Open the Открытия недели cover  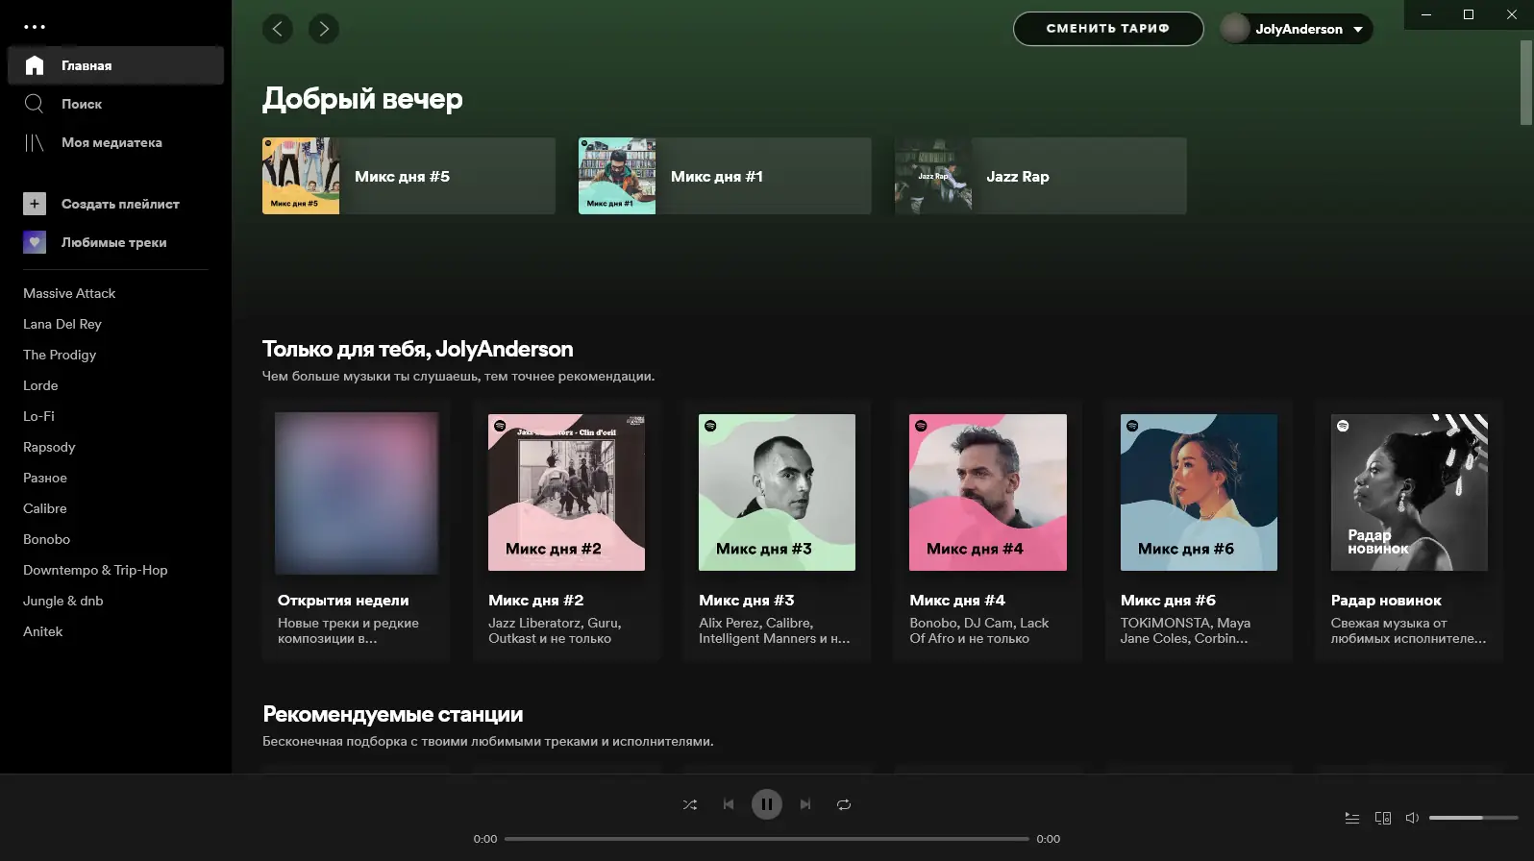357,493
